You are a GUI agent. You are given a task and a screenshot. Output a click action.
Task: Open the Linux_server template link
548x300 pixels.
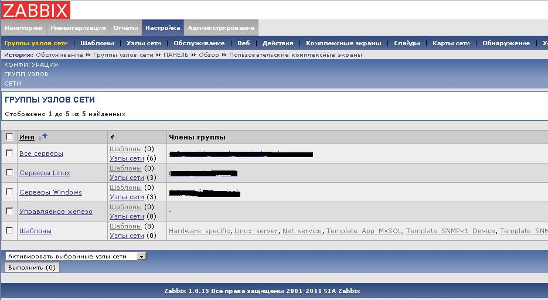[256, 231]
